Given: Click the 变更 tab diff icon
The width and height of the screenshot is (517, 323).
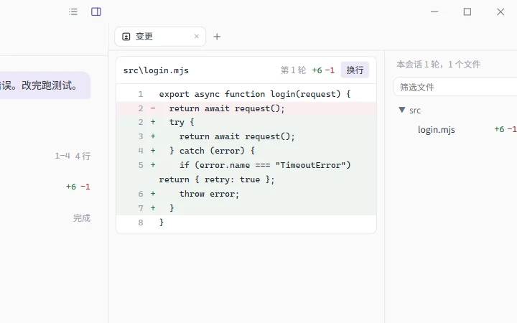Looking at the screenshot, I should tap(126, 37).
